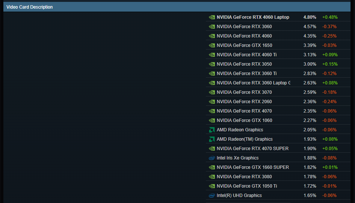Click the 4.80% share value
This screenshot has height=203, width=355.
coord(310,17)
